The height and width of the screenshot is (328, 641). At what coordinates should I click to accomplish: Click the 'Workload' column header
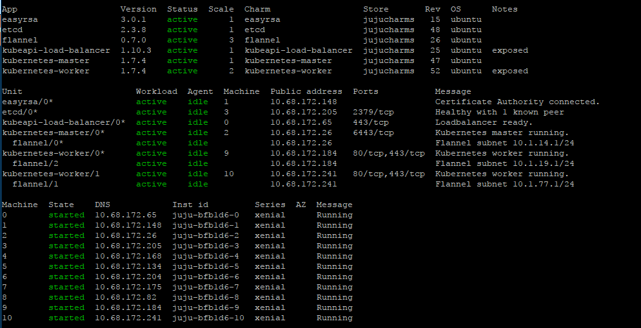(x=157, y=91)
